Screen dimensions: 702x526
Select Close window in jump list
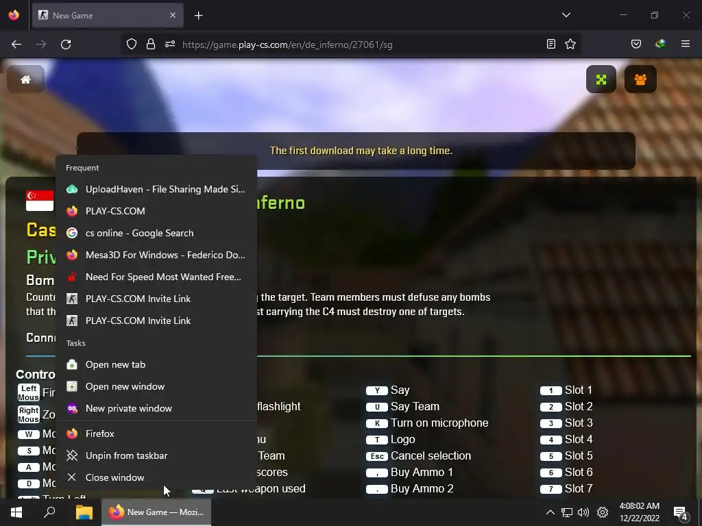click(156, 477)
